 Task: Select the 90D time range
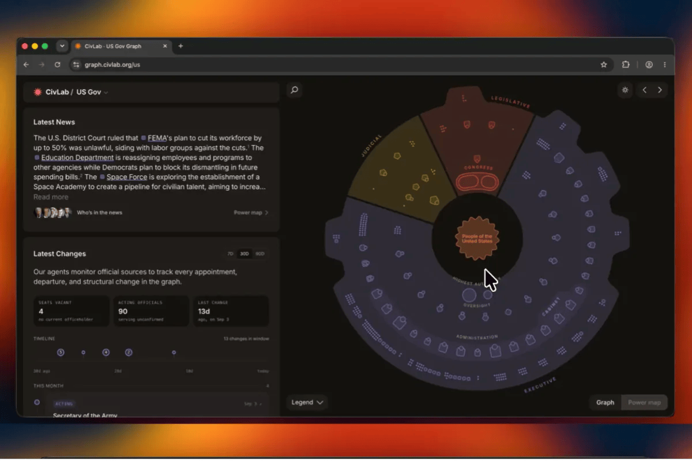click(260, 254)
